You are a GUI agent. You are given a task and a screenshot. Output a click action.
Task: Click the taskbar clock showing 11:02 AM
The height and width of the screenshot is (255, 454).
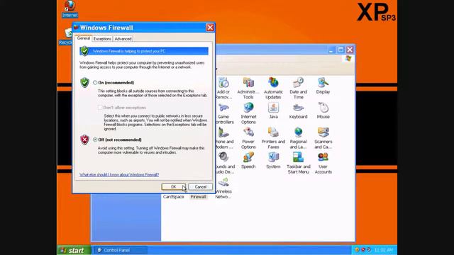383,250
